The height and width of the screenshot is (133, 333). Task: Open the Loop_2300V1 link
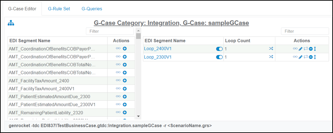(158, 57)
